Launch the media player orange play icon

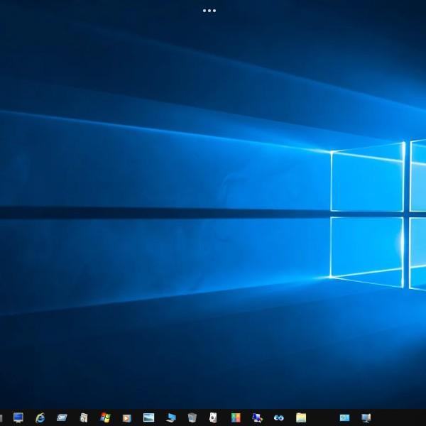[x=126, y=417]
